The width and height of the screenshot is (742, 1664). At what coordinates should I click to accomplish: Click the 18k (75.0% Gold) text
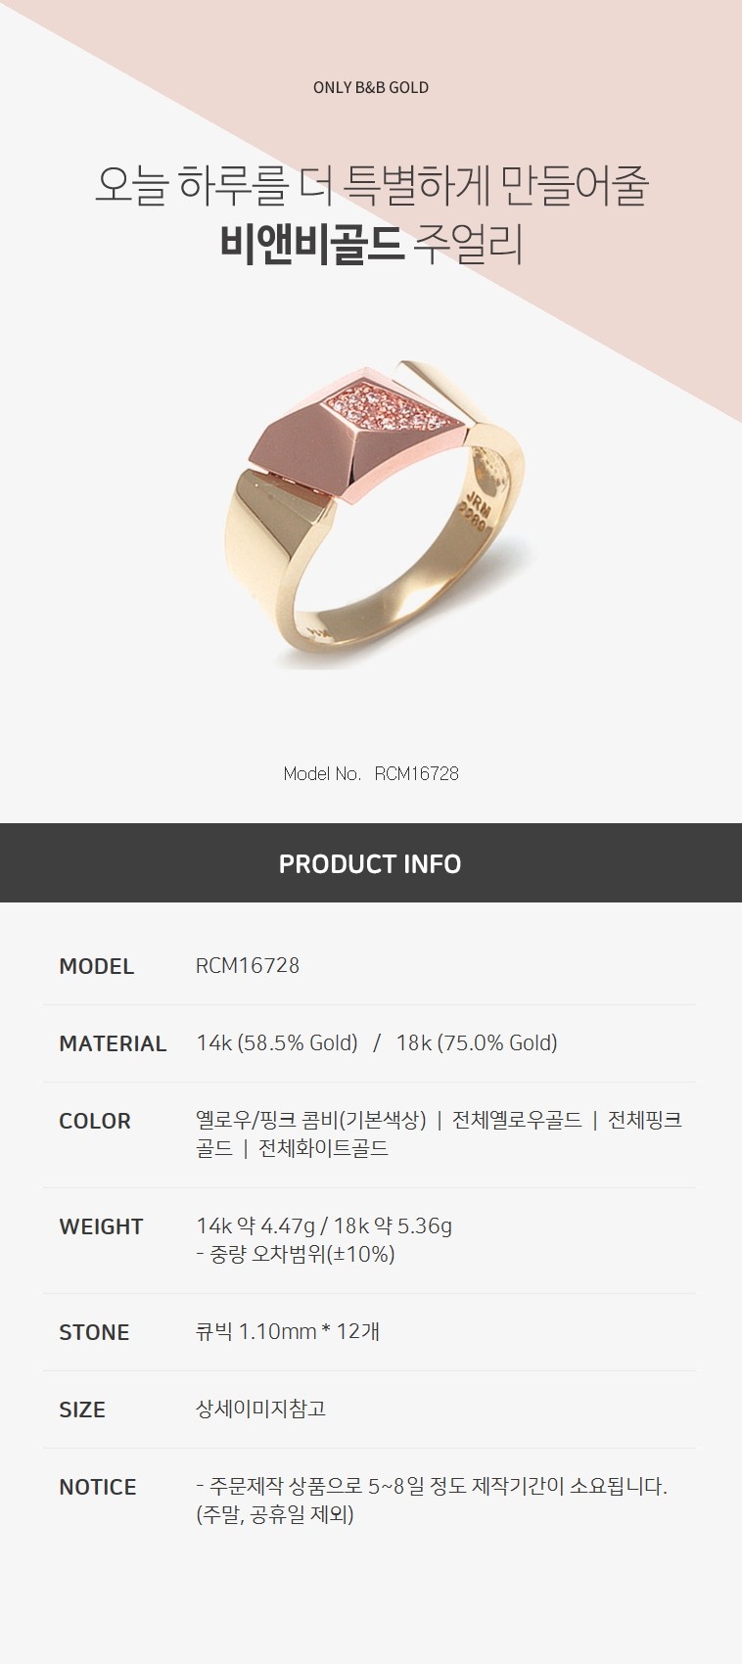click(477, 1043)
